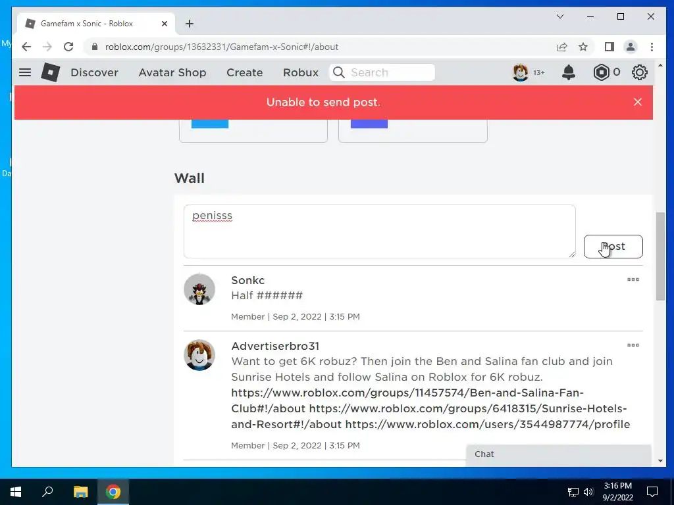Click the purple button in the right card
674x505 pixels.
tap(369, 124)
